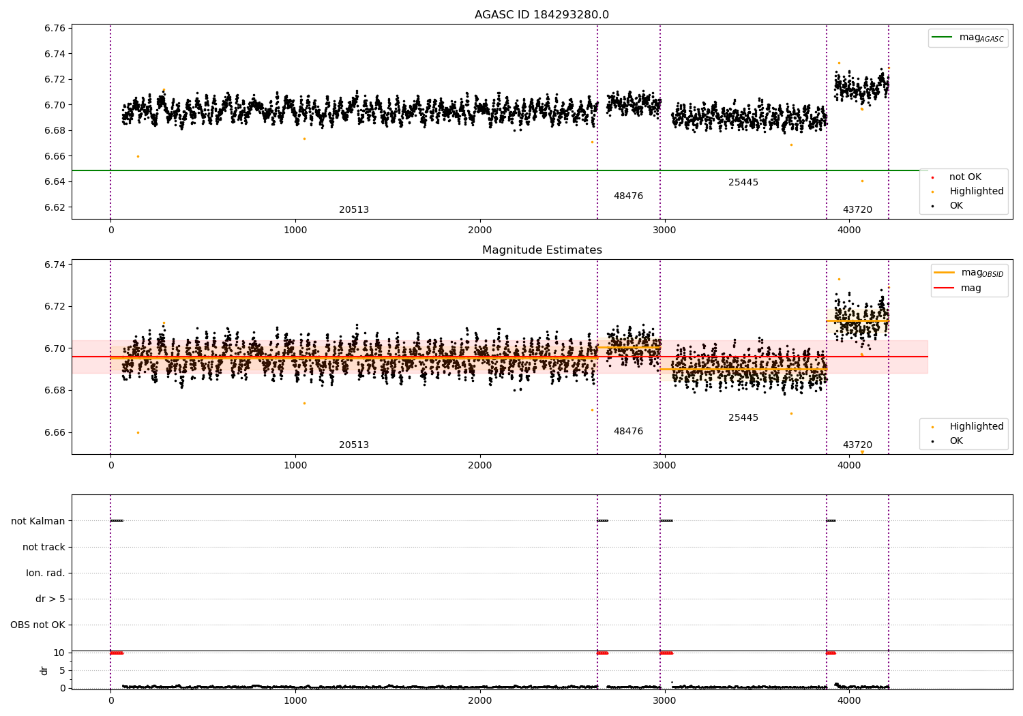The image size is (1023, 716).
Task: Click the 5 tick on the dr axis
Action: pos(62,671)
